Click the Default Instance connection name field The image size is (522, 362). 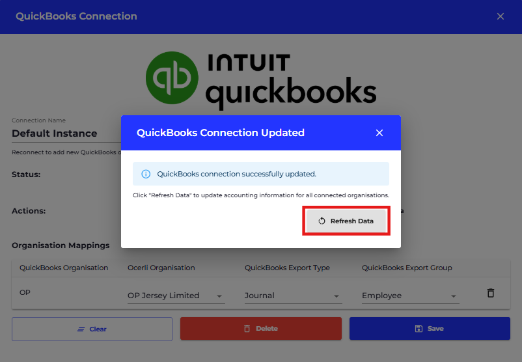pyautogui.click(x=66, y=133)
